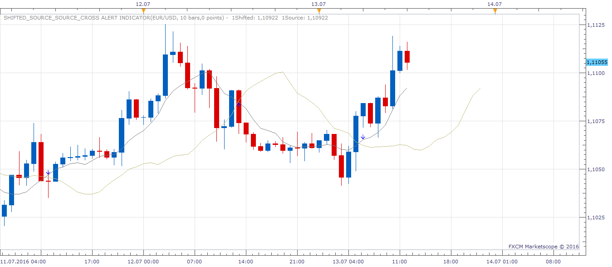
Task: Click the 14.07 01:00 time label
Action: (x=502, y=262)
